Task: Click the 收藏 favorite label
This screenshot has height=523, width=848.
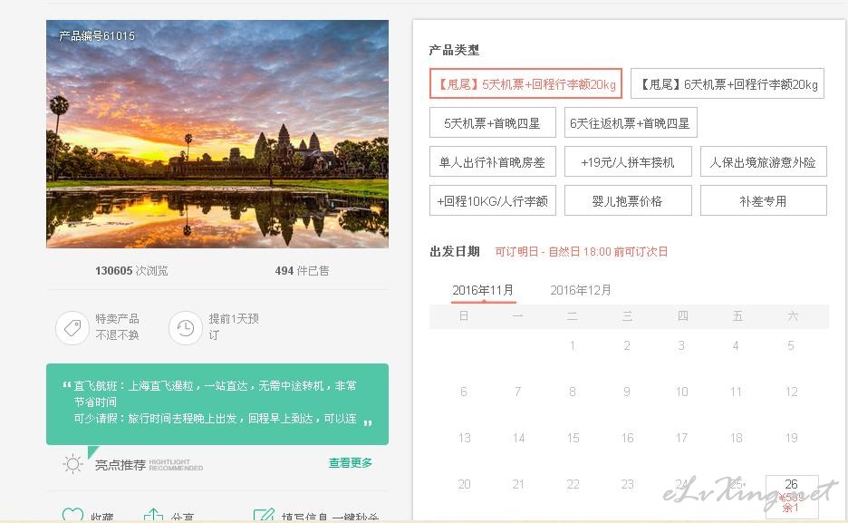Action: (x=102, y=518)
